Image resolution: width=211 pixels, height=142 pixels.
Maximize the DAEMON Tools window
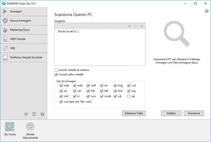[x=195, y=3]
